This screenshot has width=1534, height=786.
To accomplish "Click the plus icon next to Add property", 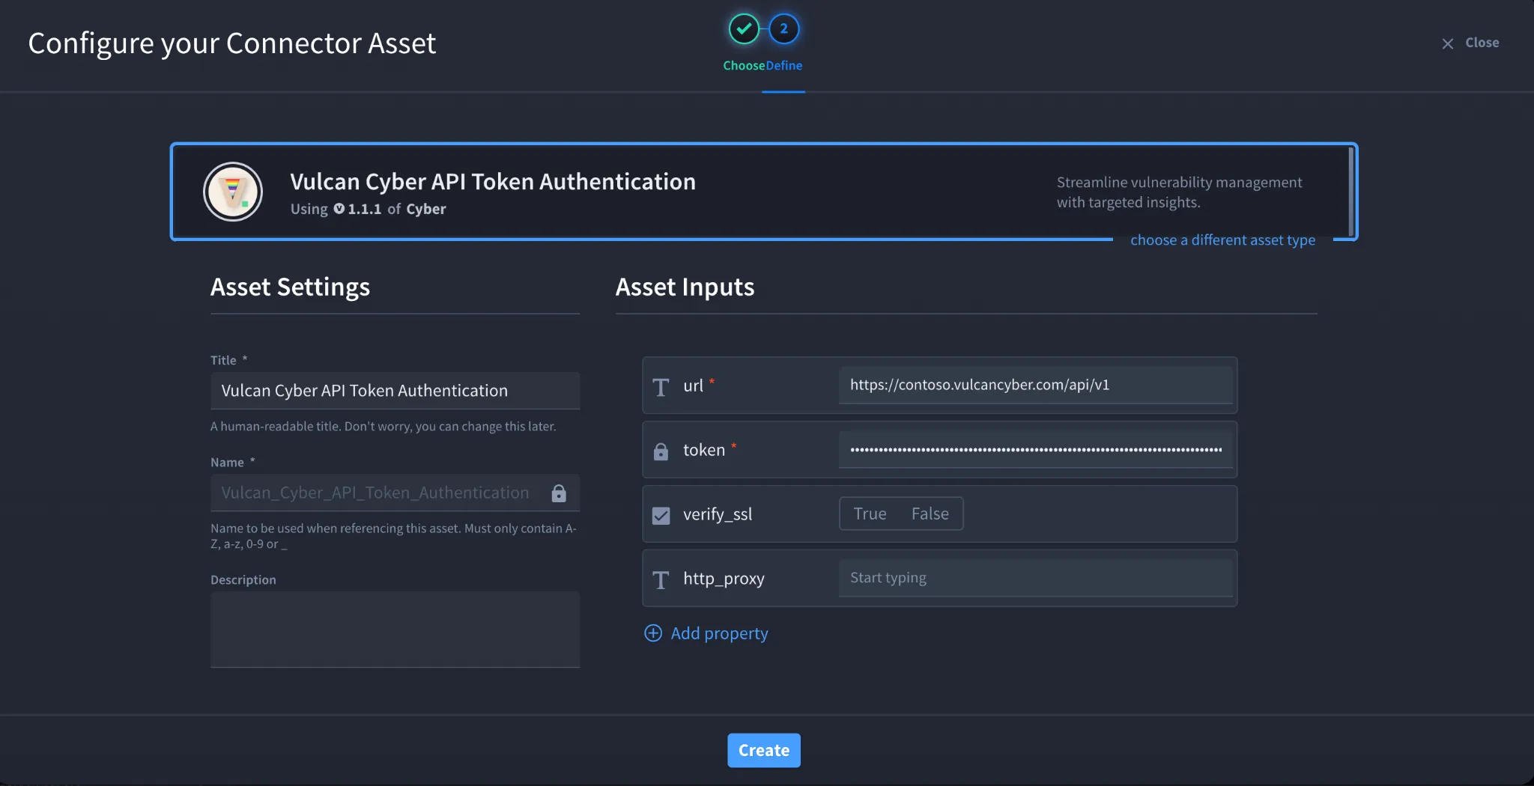I will click(653, 633).
